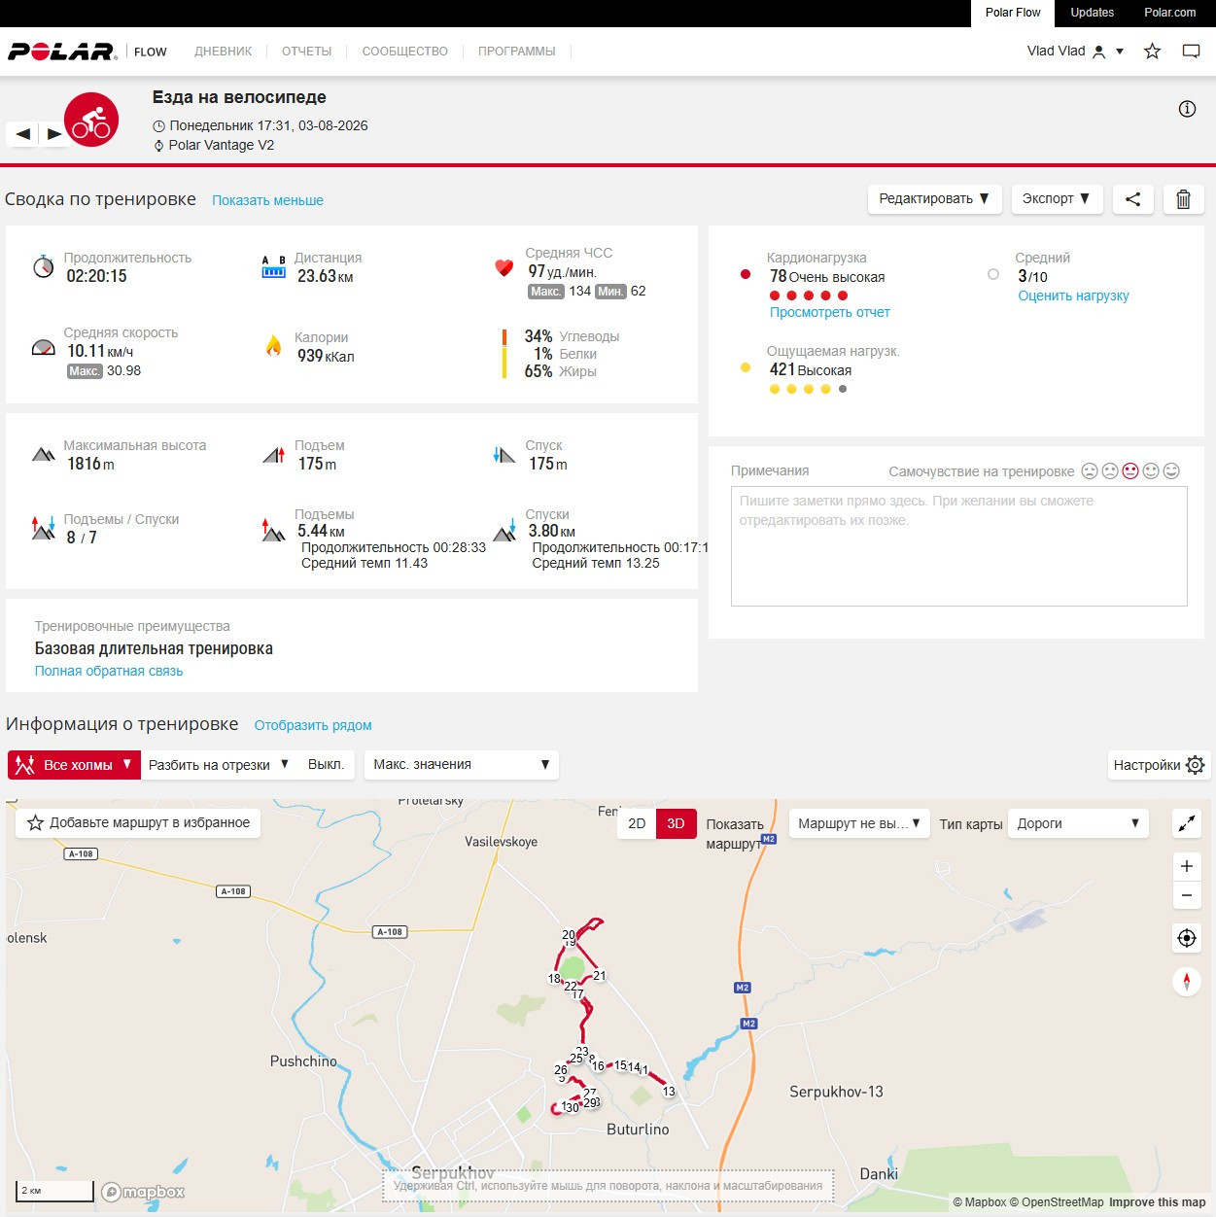Open Макс. значения dropdown
Screen dimensions: 1216x1217
[x=462, y=765]
